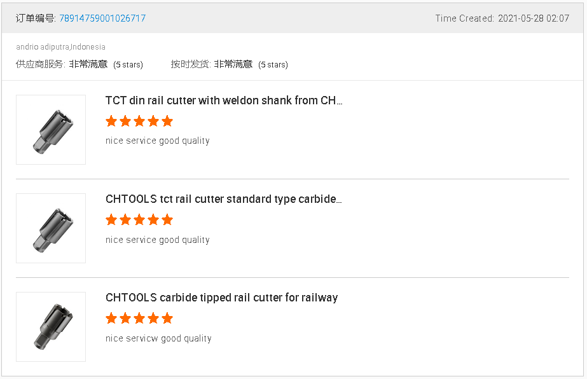Click fifth star under TCT din rail cutter
Image resolution: width=587 pixels, height=379 pixels.
[x=167, y=121]
